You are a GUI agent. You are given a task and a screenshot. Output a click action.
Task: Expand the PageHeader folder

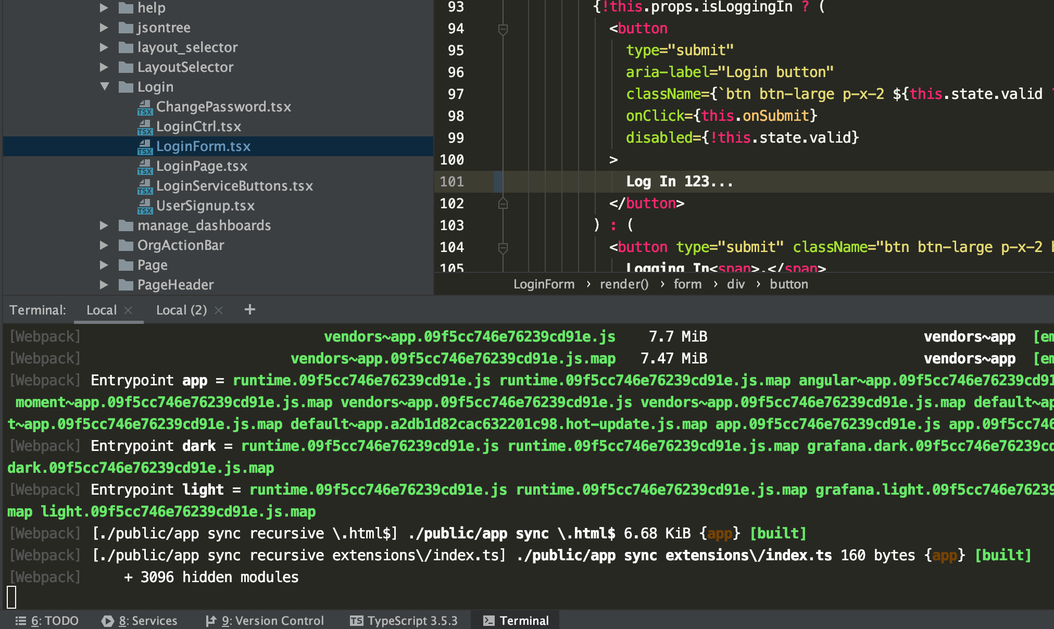(x=104, y=285)
